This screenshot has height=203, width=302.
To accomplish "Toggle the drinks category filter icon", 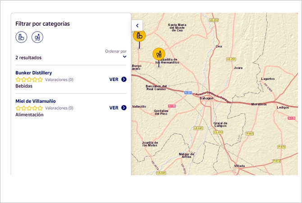I will coord(37,37).
